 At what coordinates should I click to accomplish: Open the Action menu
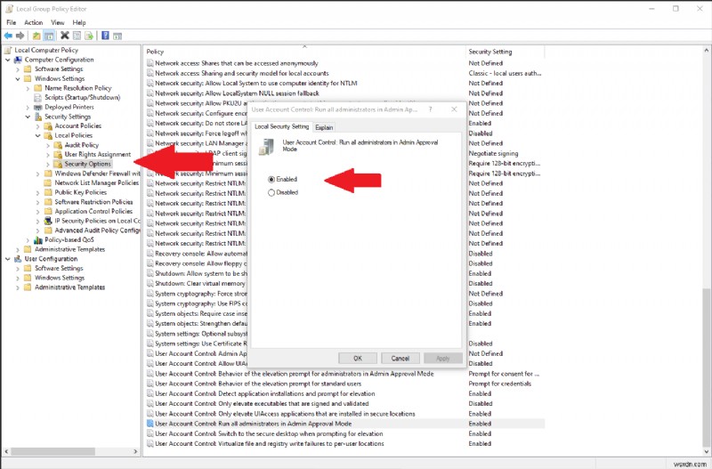[x=33, y=22]
